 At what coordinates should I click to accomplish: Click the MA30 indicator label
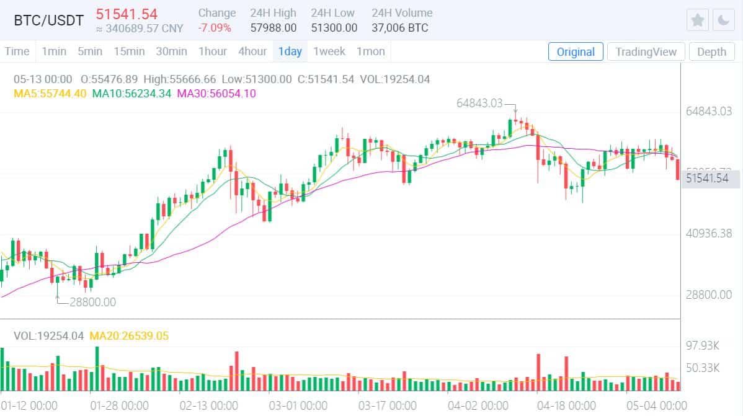coord(217,94)
